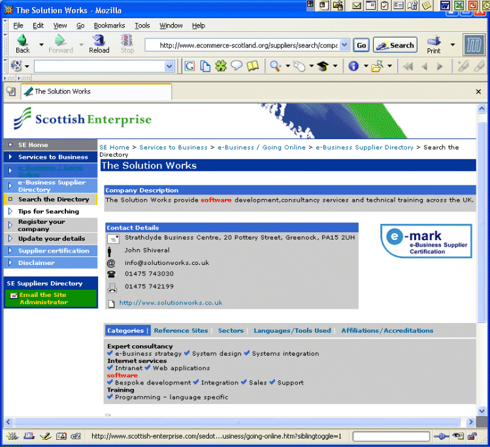Open dropdown next to graduation cap icon

coord(335,66)
